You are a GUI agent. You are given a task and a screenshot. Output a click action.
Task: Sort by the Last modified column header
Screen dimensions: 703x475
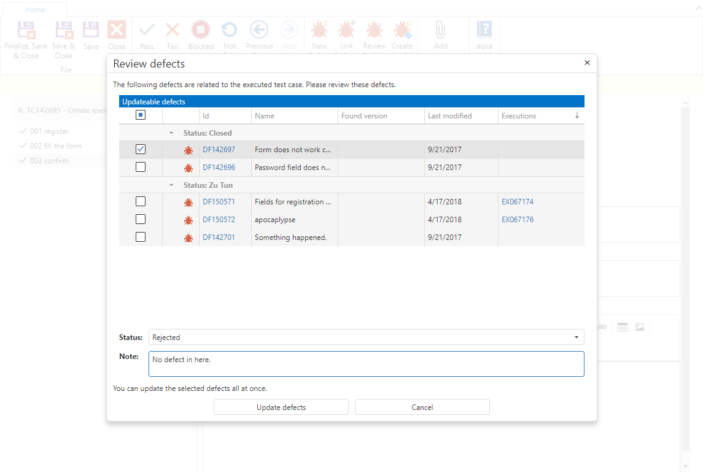pos(450,116)
